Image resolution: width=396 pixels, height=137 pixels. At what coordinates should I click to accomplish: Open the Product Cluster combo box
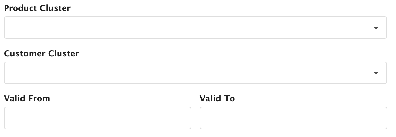click(x=195, y=28)
